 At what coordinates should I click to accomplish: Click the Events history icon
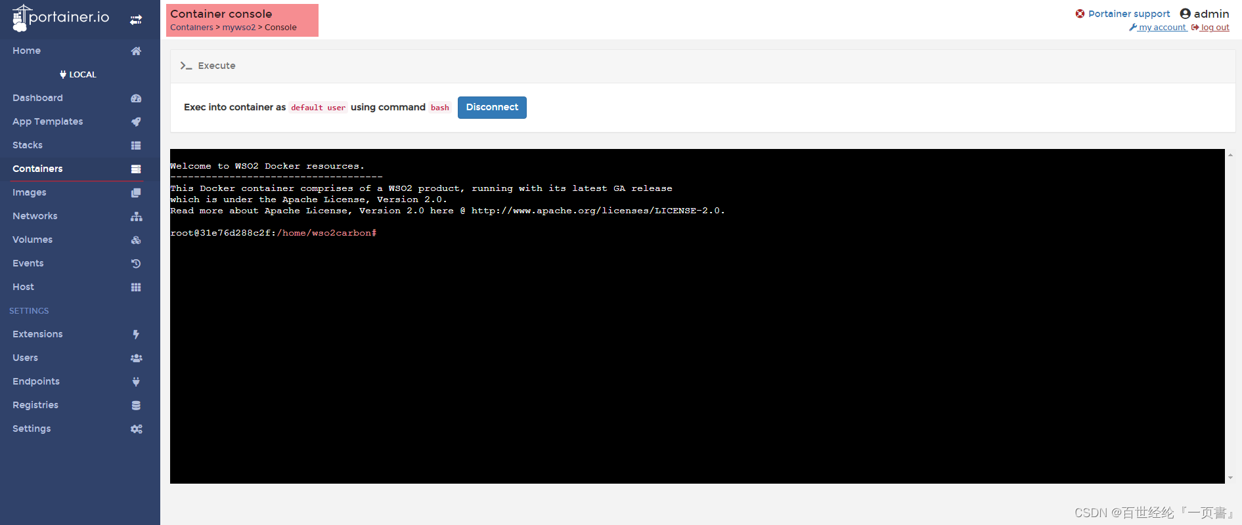(x=136, y=263)
